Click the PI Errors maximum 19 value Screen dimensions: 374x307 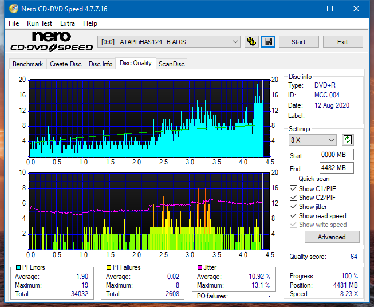[x=85, y=285]
